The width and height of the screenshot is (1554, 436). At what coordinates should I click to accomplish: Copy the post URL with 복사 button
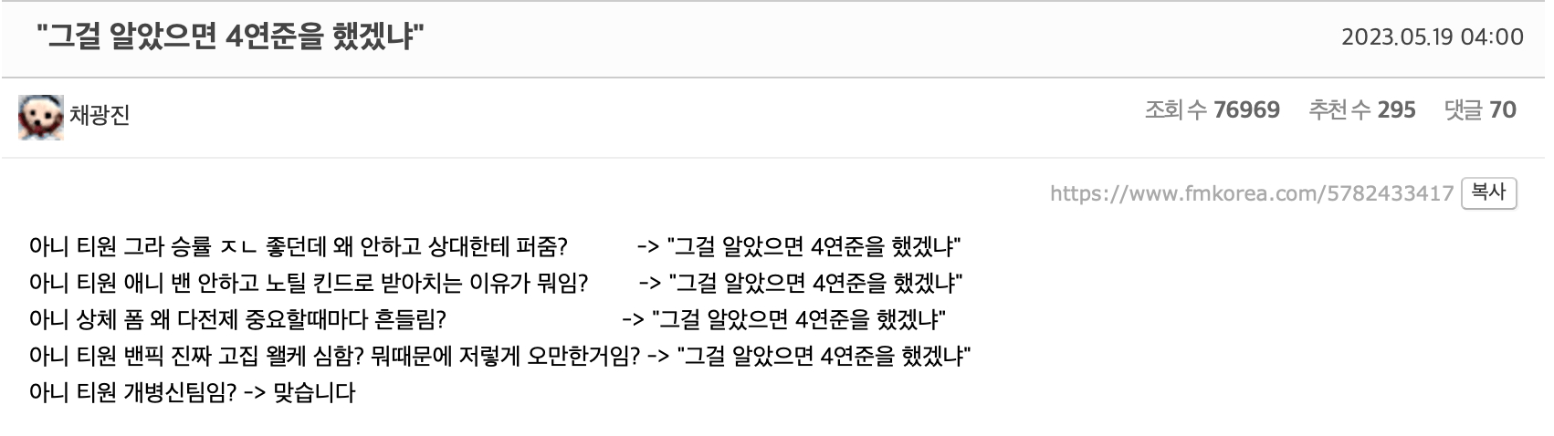1488,192
